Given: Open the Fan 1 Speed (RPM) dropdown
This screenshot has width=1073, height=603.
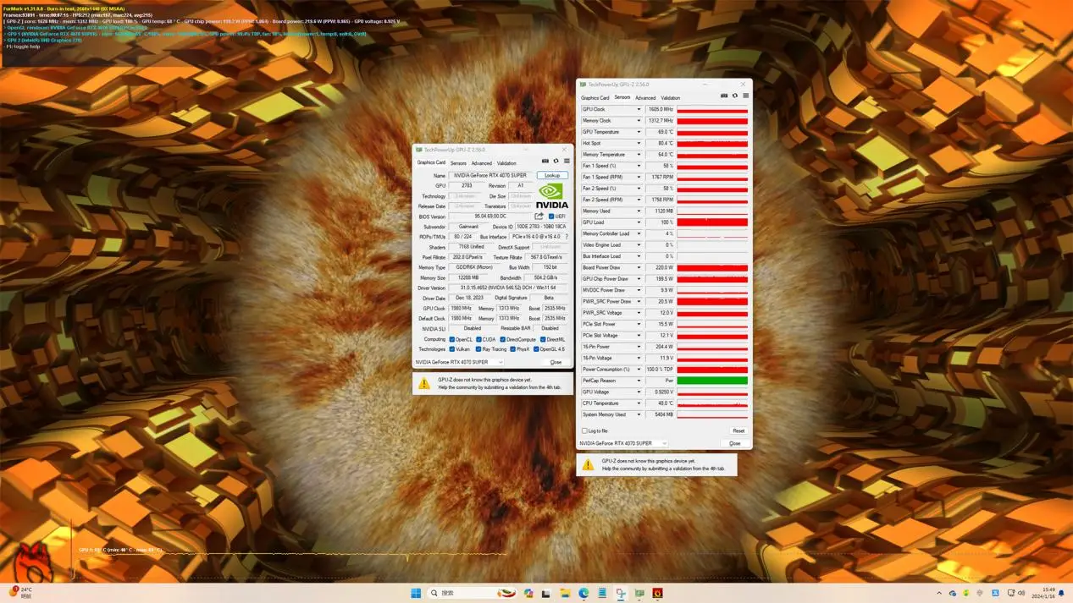Looking at the screenshot, I should (639, 177).
